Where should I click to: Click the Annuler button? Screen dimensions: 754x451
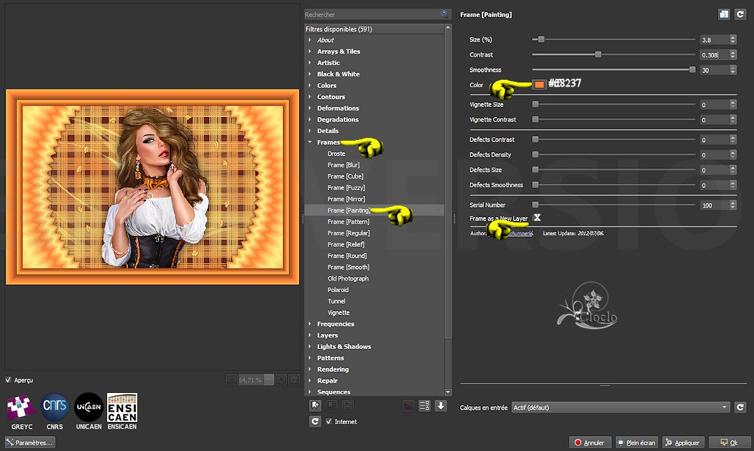click(x=590, y=443)
